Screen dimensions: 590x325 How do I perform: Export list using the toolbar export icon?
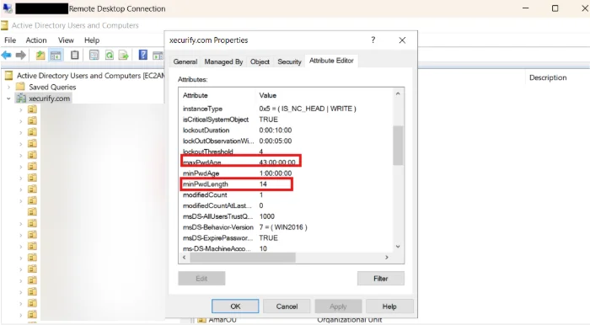point(123,56)
